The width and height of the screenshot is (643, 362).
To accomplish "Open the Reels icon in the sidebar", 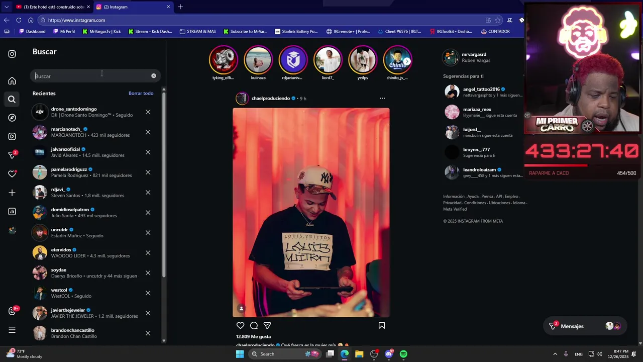I will click(12, 136).
